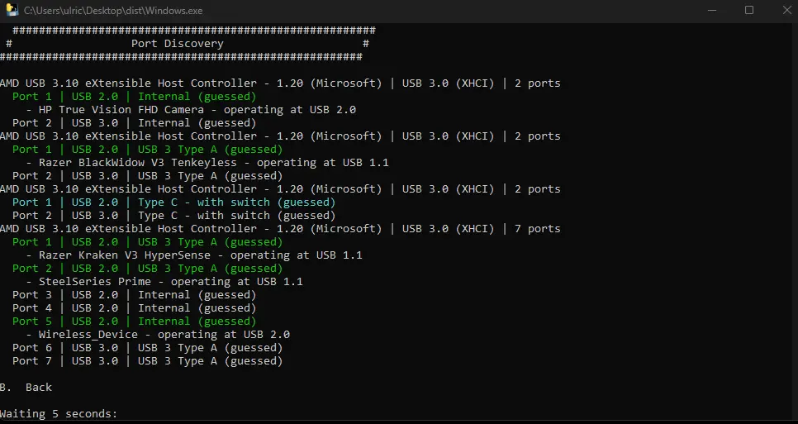This screenshot has height=424, width=798.
Task: Click Razer BlackWidow V3 Tenkeyless line
Action: click(207, 163)
